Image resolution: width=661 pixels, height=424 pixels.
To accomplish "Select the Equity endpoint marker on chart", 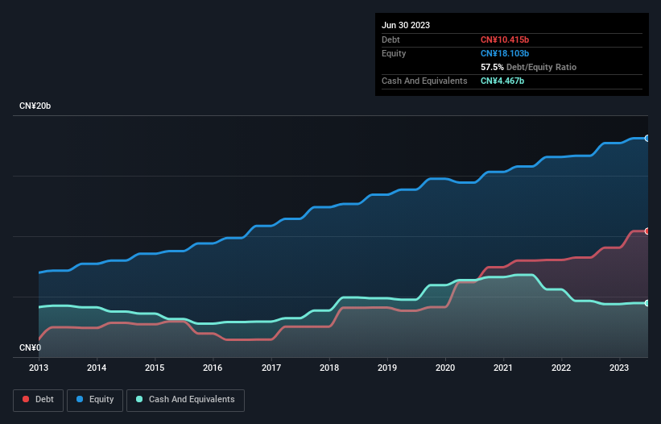I will [647, 139].
